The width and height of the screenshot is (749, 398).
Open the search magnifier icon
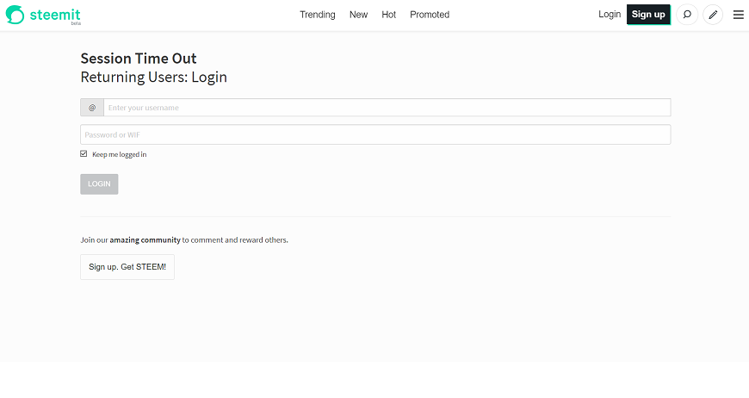pyautogui.click(x=687, y=15)
